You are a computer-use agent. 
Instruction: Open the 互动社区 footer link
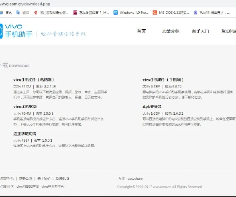7,187
